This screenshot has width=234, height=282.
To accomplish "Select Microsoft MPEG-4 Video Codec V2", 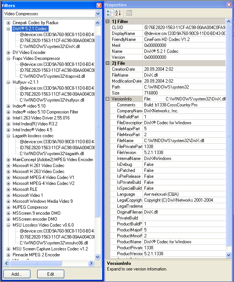I will [x=43, y=183].
